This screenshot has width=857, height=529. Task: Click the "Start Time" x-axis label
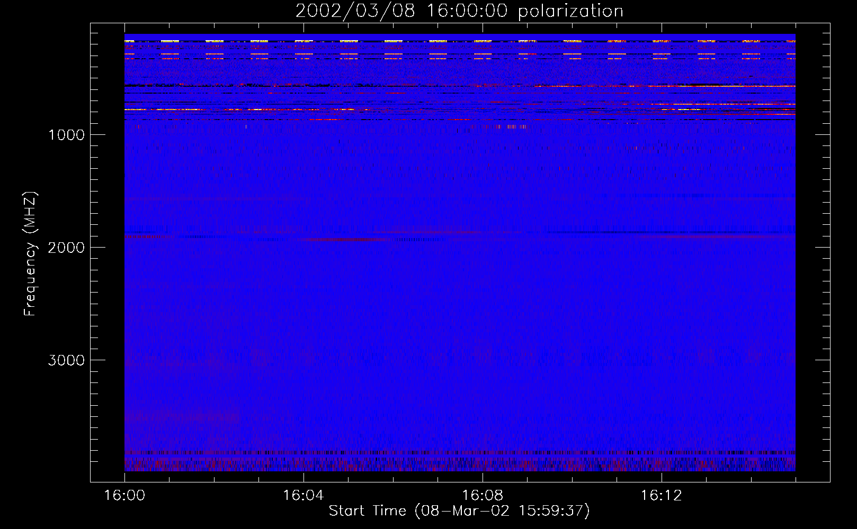coord(459,511)
